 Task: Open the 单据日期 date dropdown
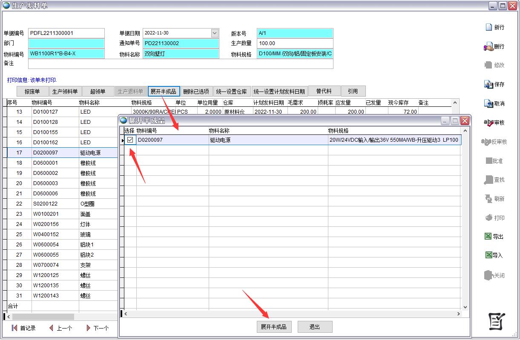tap(215, 33)
